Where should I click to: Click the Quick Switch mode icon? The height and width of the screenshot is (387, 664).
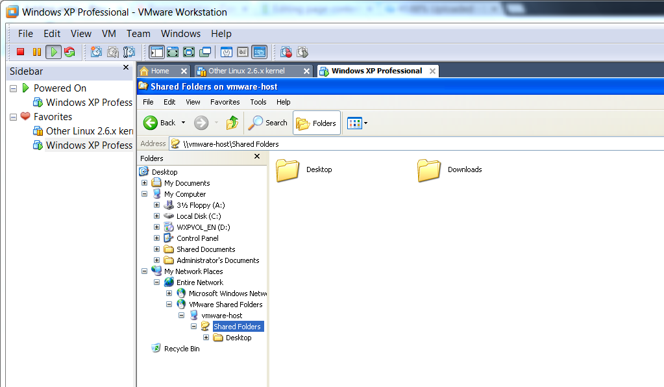tap(173, 52)
